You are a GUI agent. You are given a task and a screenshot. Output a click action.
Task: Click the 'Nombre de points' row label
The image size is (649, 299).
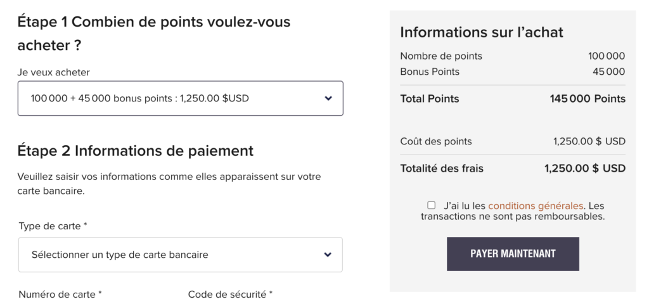tap(441, 56)
